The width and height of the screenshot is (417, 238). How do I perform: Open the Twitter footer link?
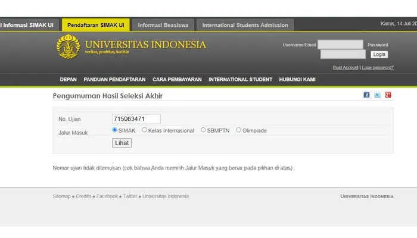tap(130, 196)
